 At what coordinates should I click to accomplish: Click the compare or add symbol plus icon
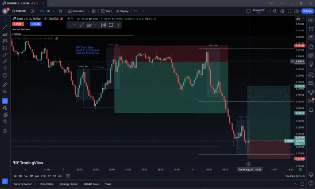click(33, 11)
